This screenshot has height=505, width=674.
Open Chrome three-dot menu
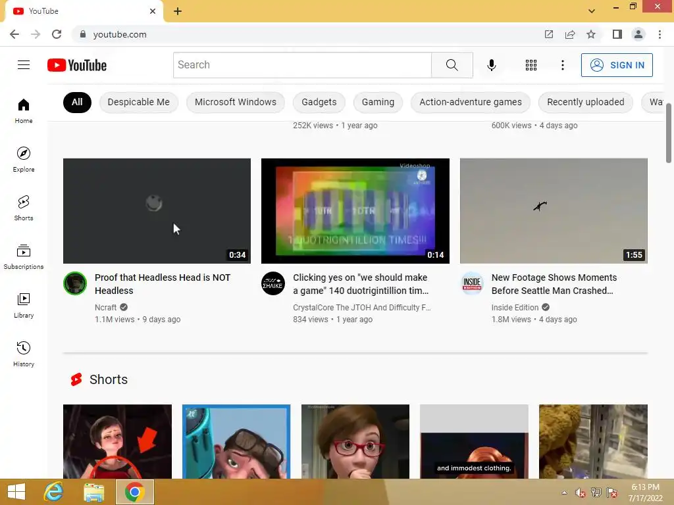click(x=660, y=34)
